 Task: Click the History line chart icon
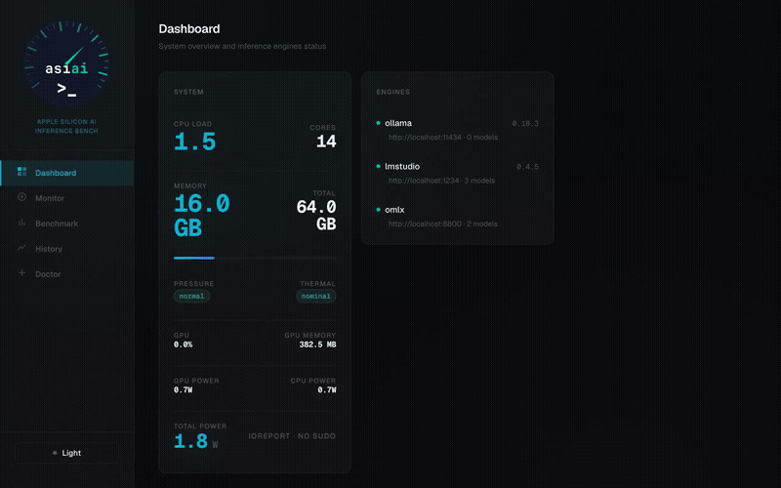(21, 248)
